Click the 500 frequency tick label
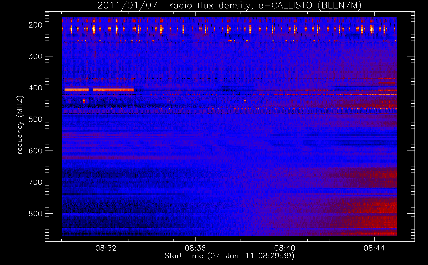428x265 pixels. point(35,119)
